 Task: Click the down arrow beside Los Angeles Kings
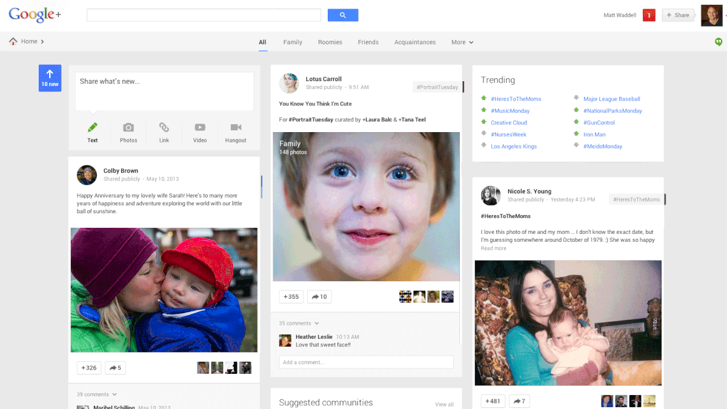(x=483, y=145)
